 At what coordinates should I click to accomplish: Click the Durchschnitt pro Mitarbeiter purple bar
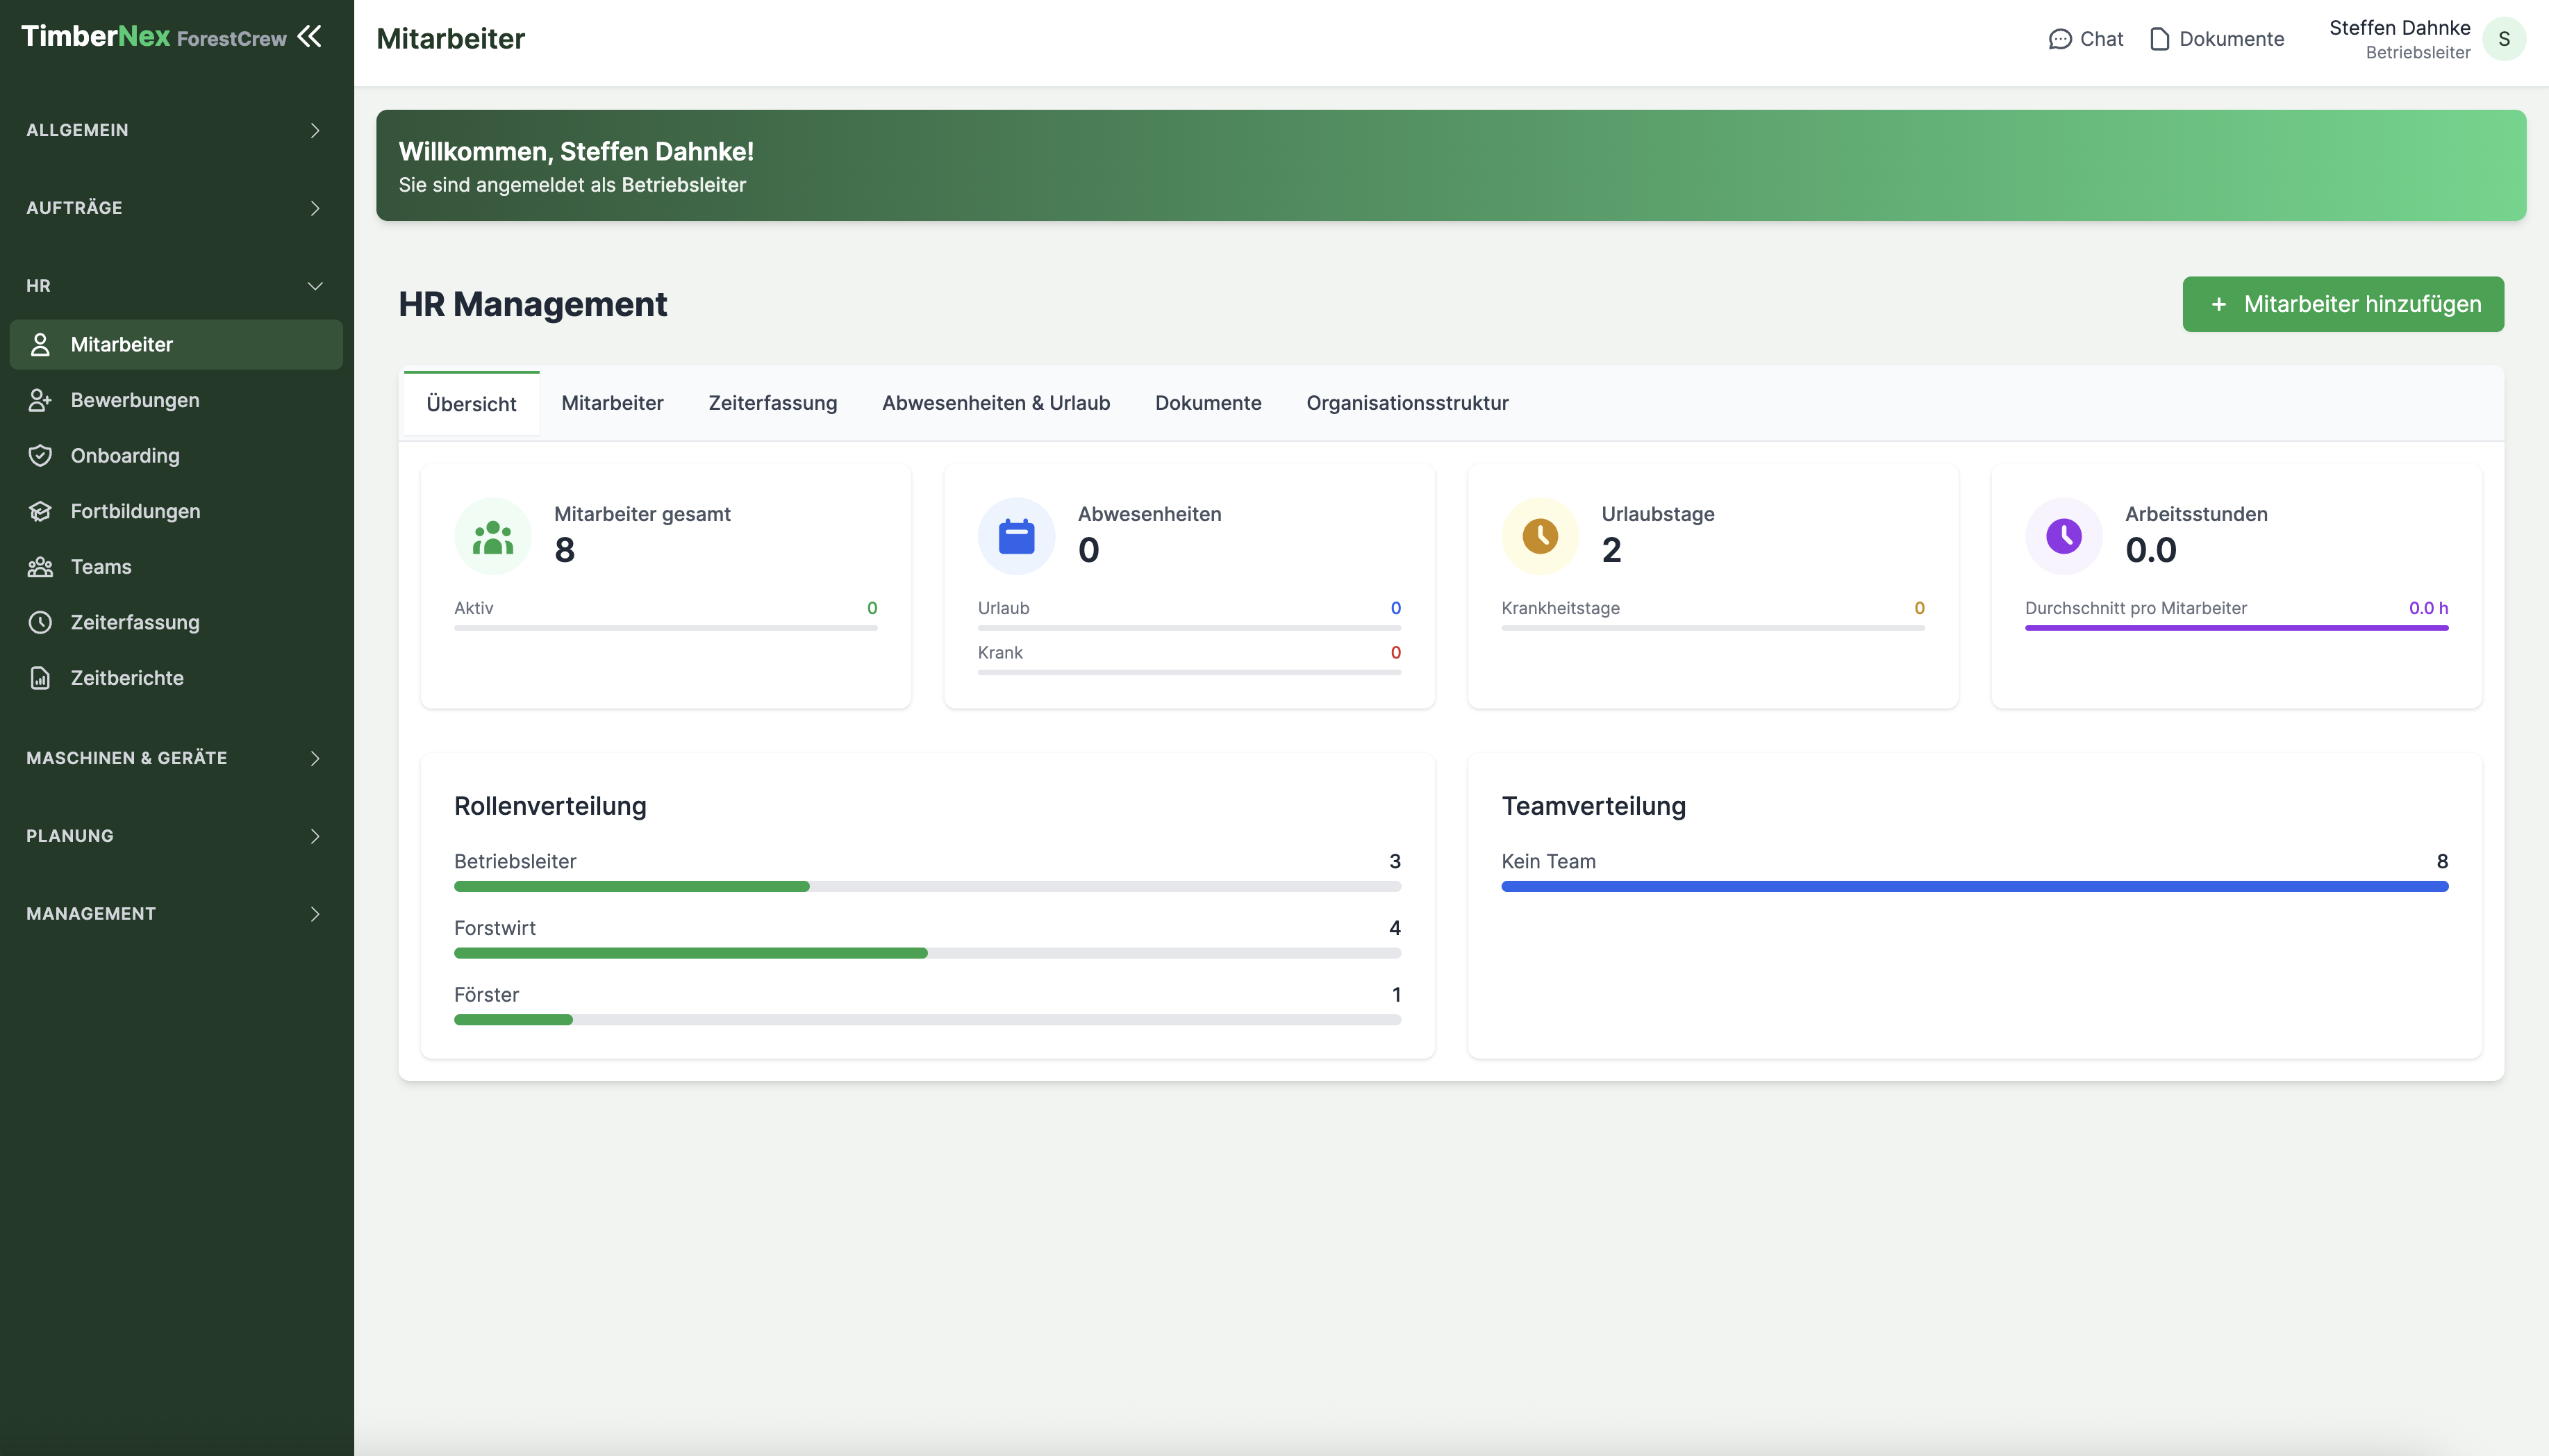point(2236,628)
